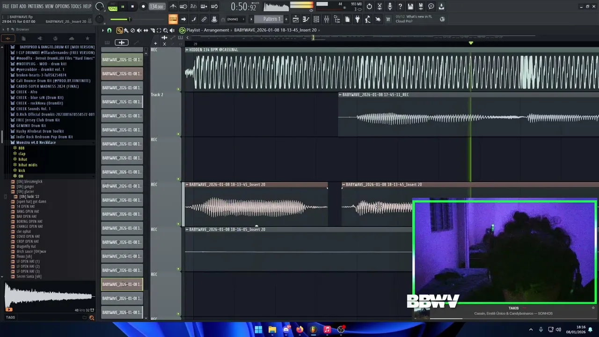Select the playlist draw pencil tool
599x337 pixels.
(x=119, y=30)
